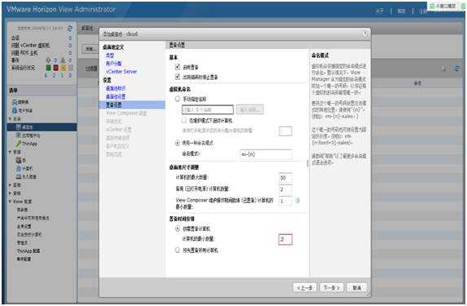Collapse the expanded resources tree section
Screen dimensions: 467x306
pos(10,152)
